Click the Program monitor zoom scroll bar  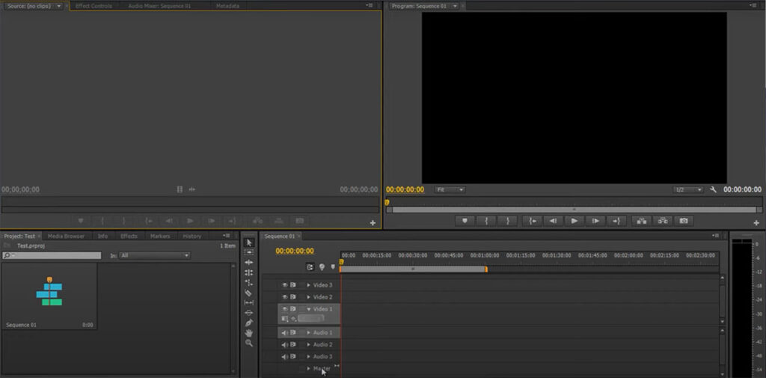574,210
